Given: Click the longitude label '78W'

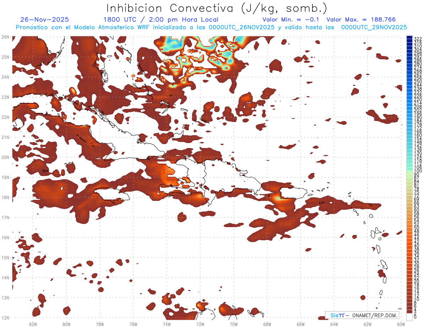Looking at the screenshot, I should tap(100, 324).
